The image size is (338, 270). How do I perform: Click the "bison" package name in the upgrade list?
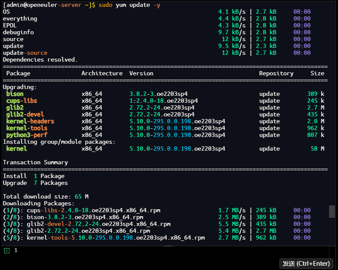pyautogui.click(x=15, y=94)
